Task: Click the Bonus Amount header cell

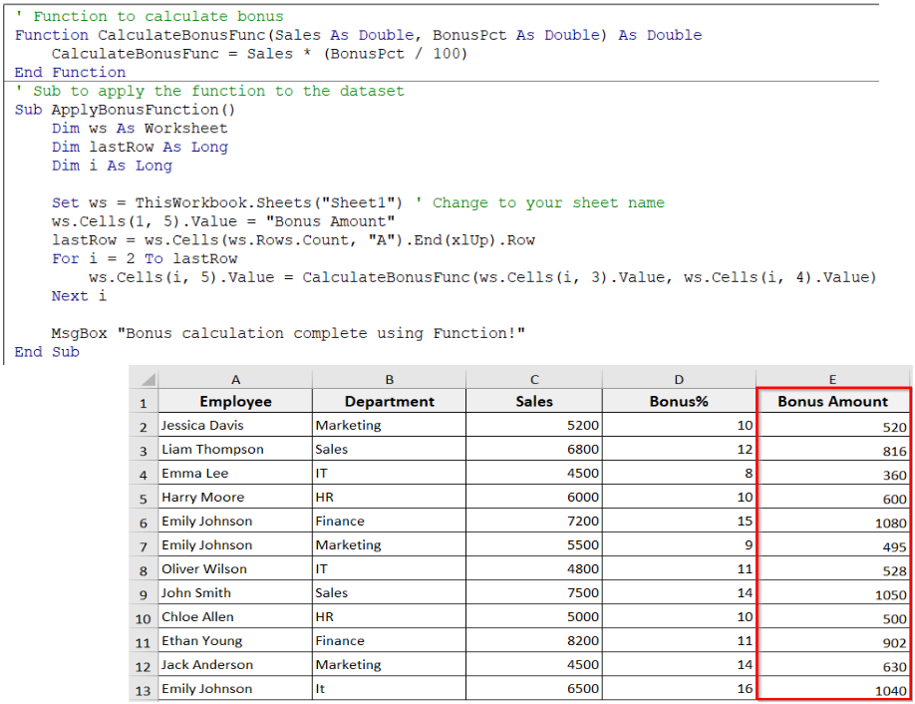Action: pyautogui.click(x=832, y=402)
